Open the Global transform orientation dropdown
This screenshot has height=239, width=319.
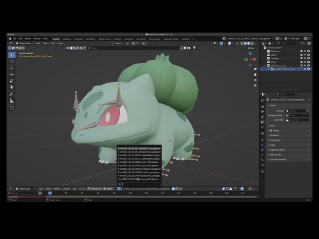click(118, 43)
